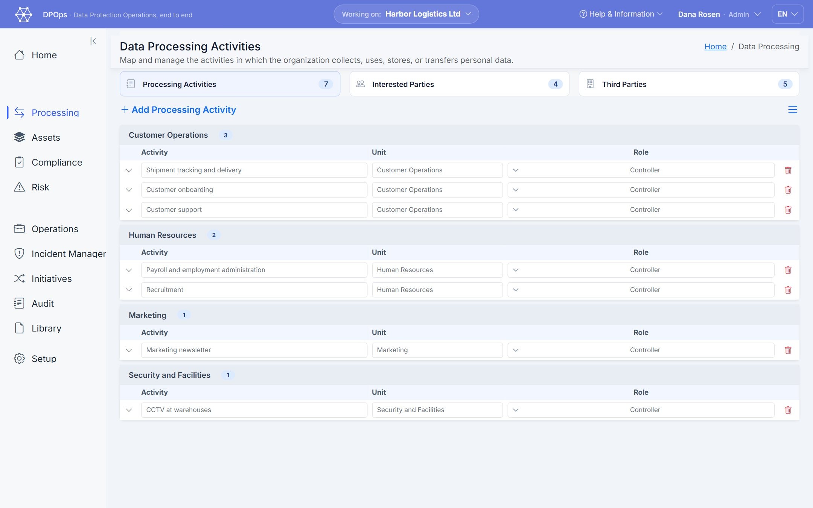Open the Working on organization selector
Viewport: 813px width, 508px height.
click(406, 14)
